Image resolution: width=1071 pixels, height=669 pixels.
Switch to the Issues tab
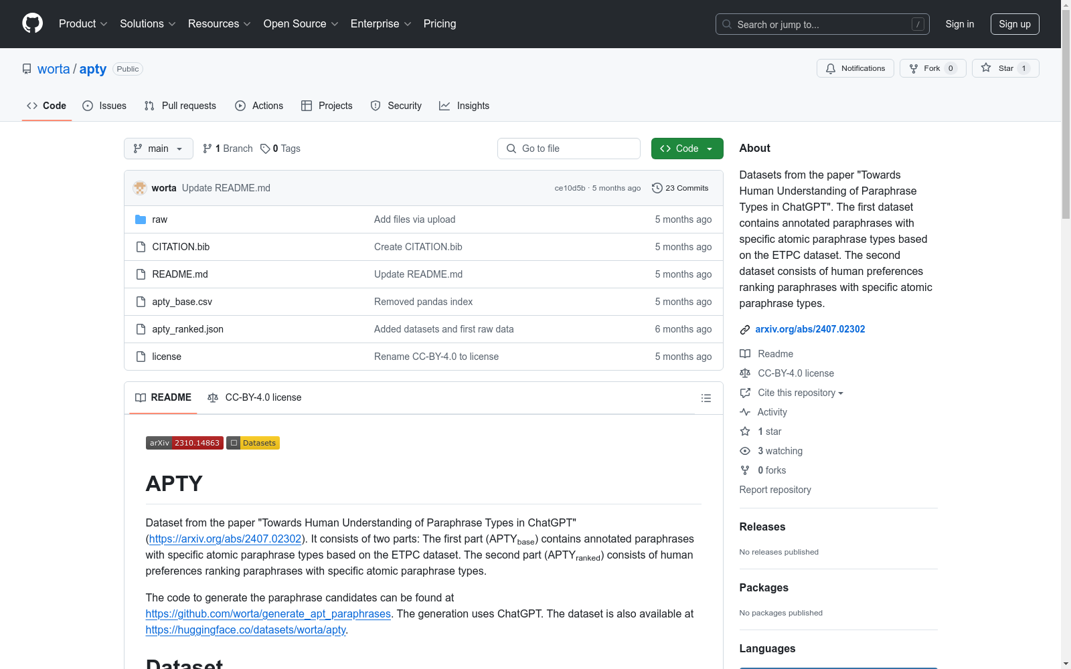(x=104, y=106)
